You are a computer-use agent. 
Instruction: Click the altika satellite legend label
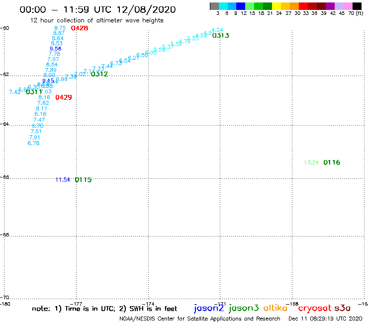[x=276, y=308]
